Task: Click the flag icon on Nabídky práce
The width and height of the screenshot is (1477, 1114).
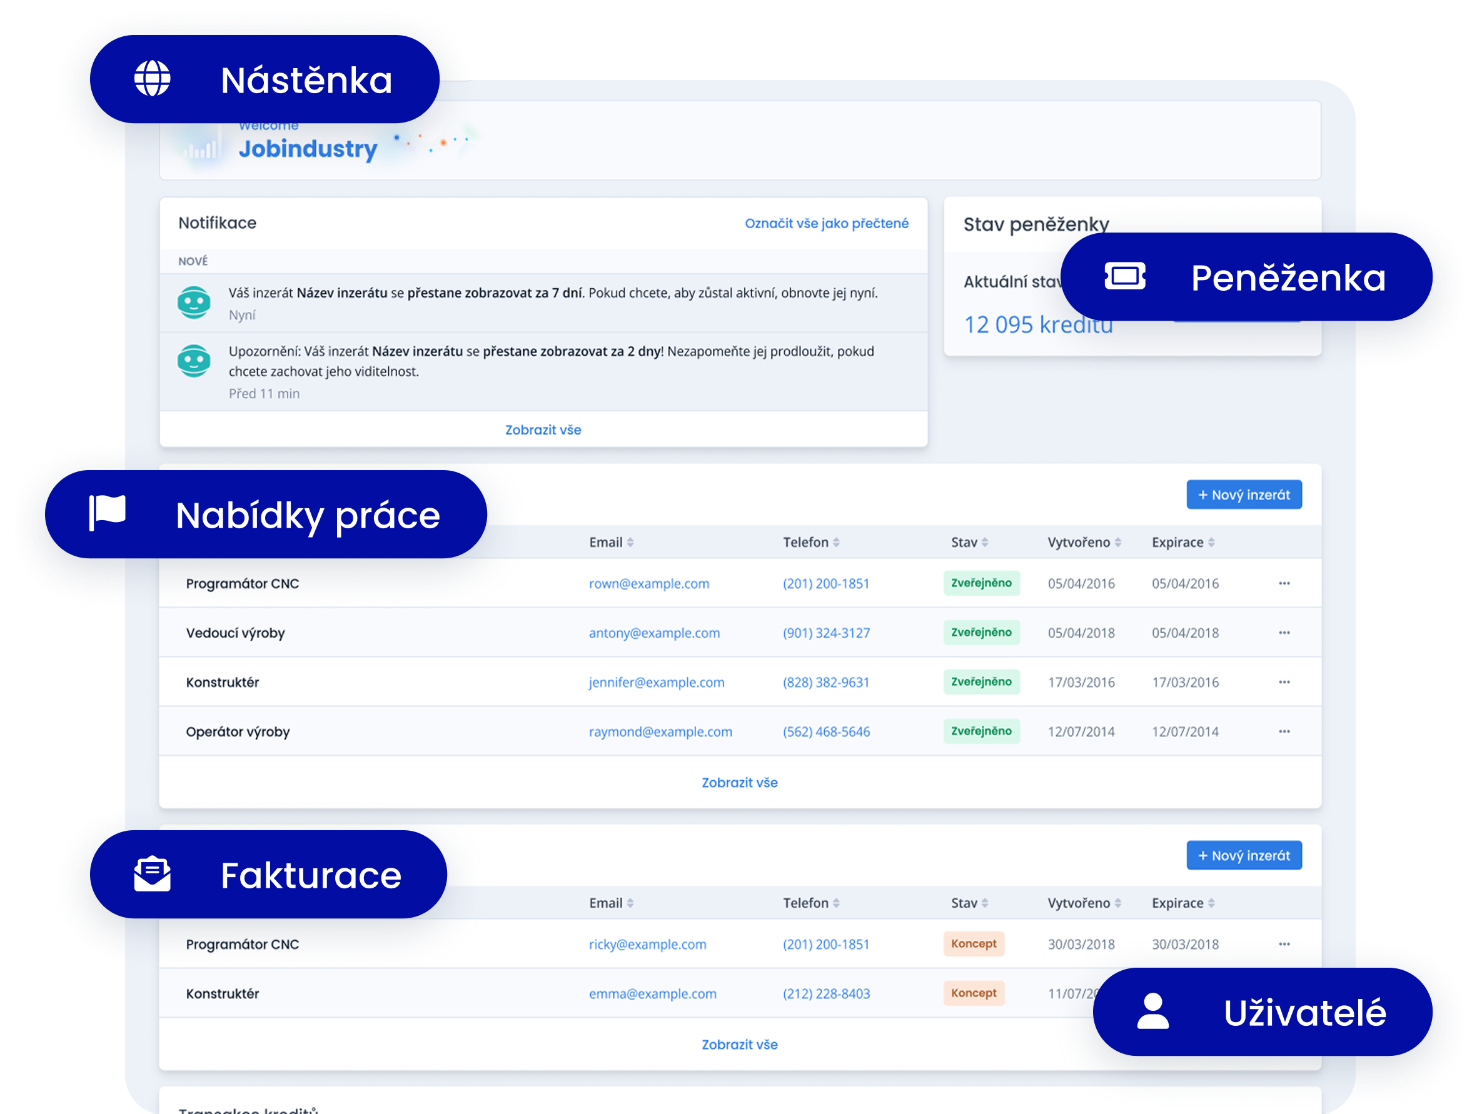Action: (x=108, y=513)
